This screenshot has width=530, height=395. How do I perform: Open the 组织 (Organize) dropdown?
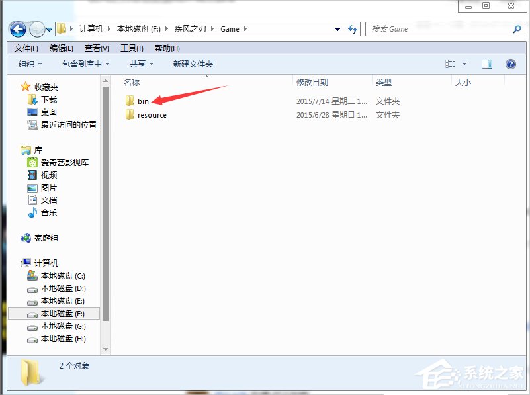coord(28,64)
